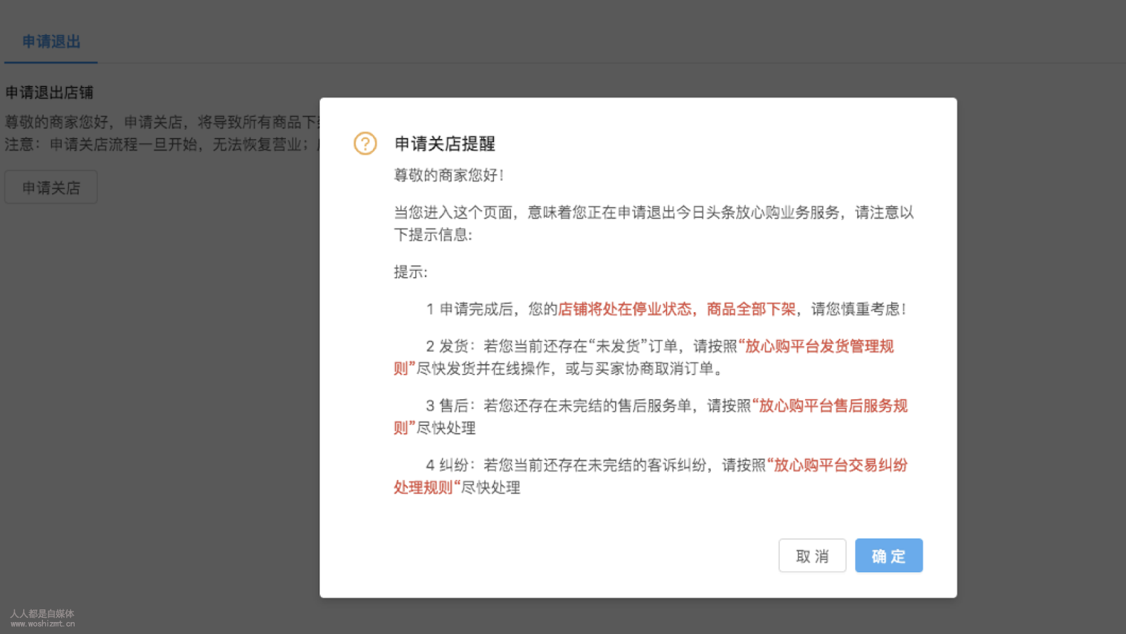Click the paragraph starting 当您进入这个页面
1126x634 pixels.
tap(654, 223)
